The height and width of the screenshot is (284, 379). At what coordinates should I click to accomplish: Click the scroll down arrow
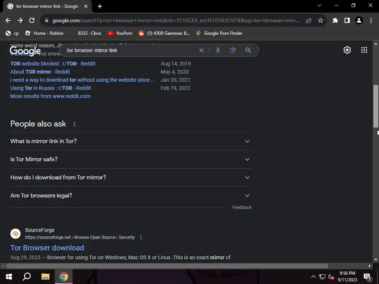pyautogui.click(x=376, y=260)
